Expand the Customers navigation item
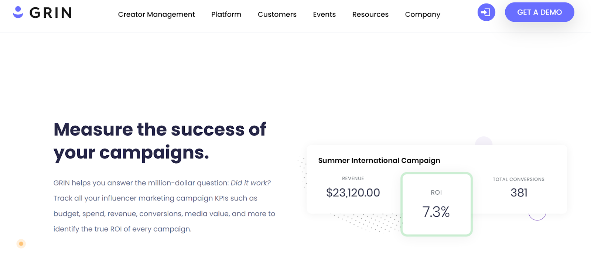The image size is (591, 263). (277, 14)
